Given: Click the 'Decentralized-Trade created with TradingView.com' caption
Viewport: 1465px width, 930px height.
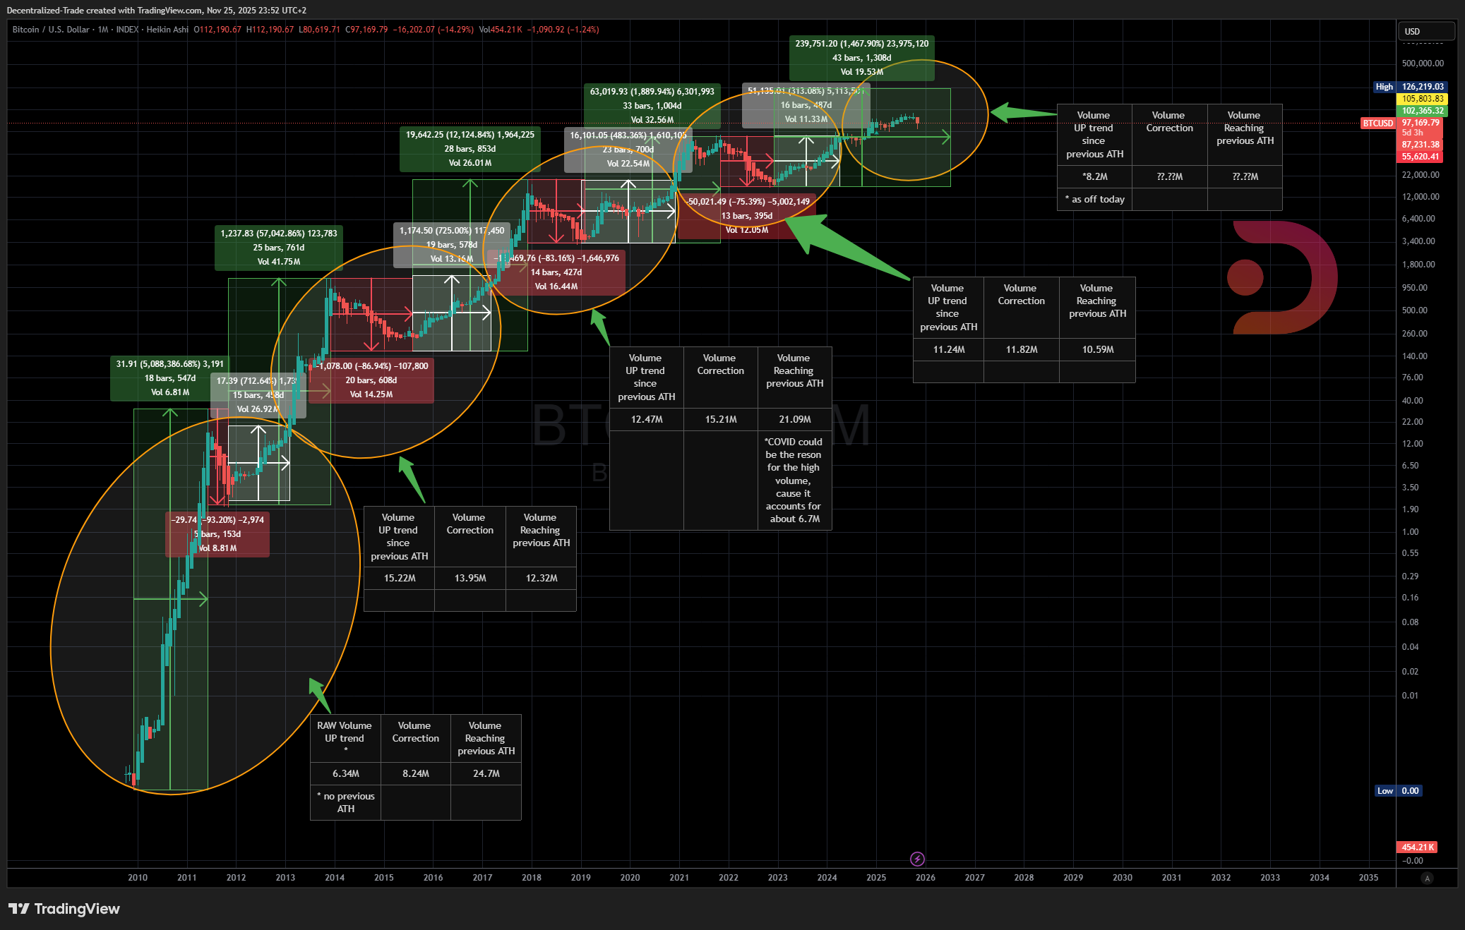Looking at the screenshot, I should pyautogui.click(x=104, y=11).
